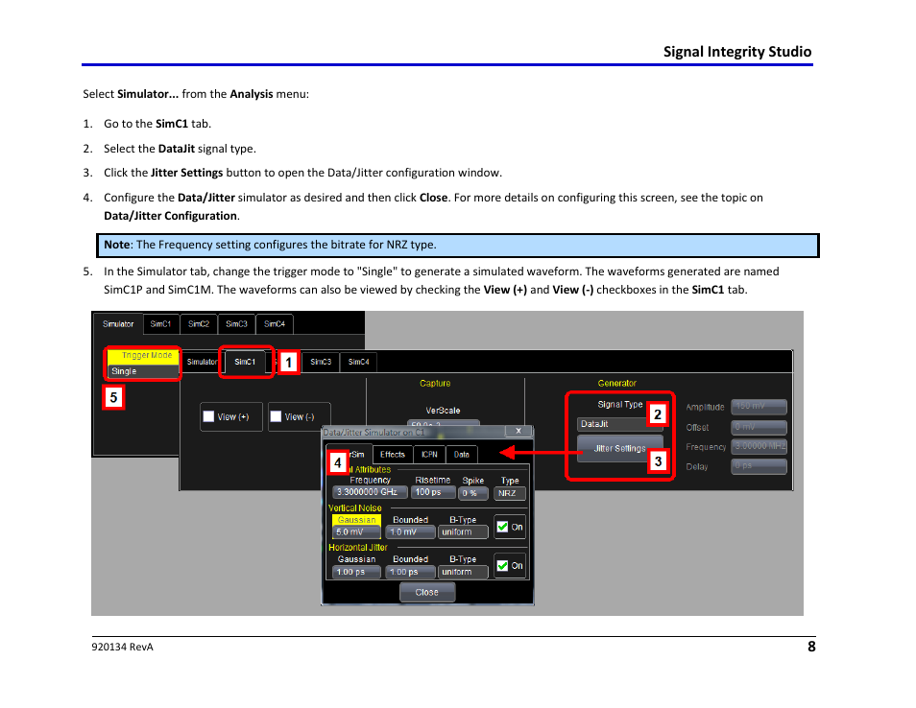
Task: Click the Amplitude field in Generator
Action: [x=759, y=407]
